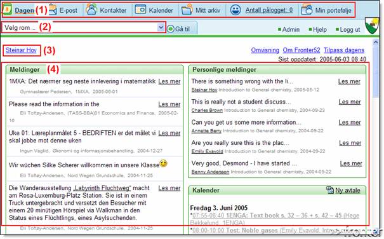Click the Omvisning link
The image size is (384, 239).
(x=265, y=50)
